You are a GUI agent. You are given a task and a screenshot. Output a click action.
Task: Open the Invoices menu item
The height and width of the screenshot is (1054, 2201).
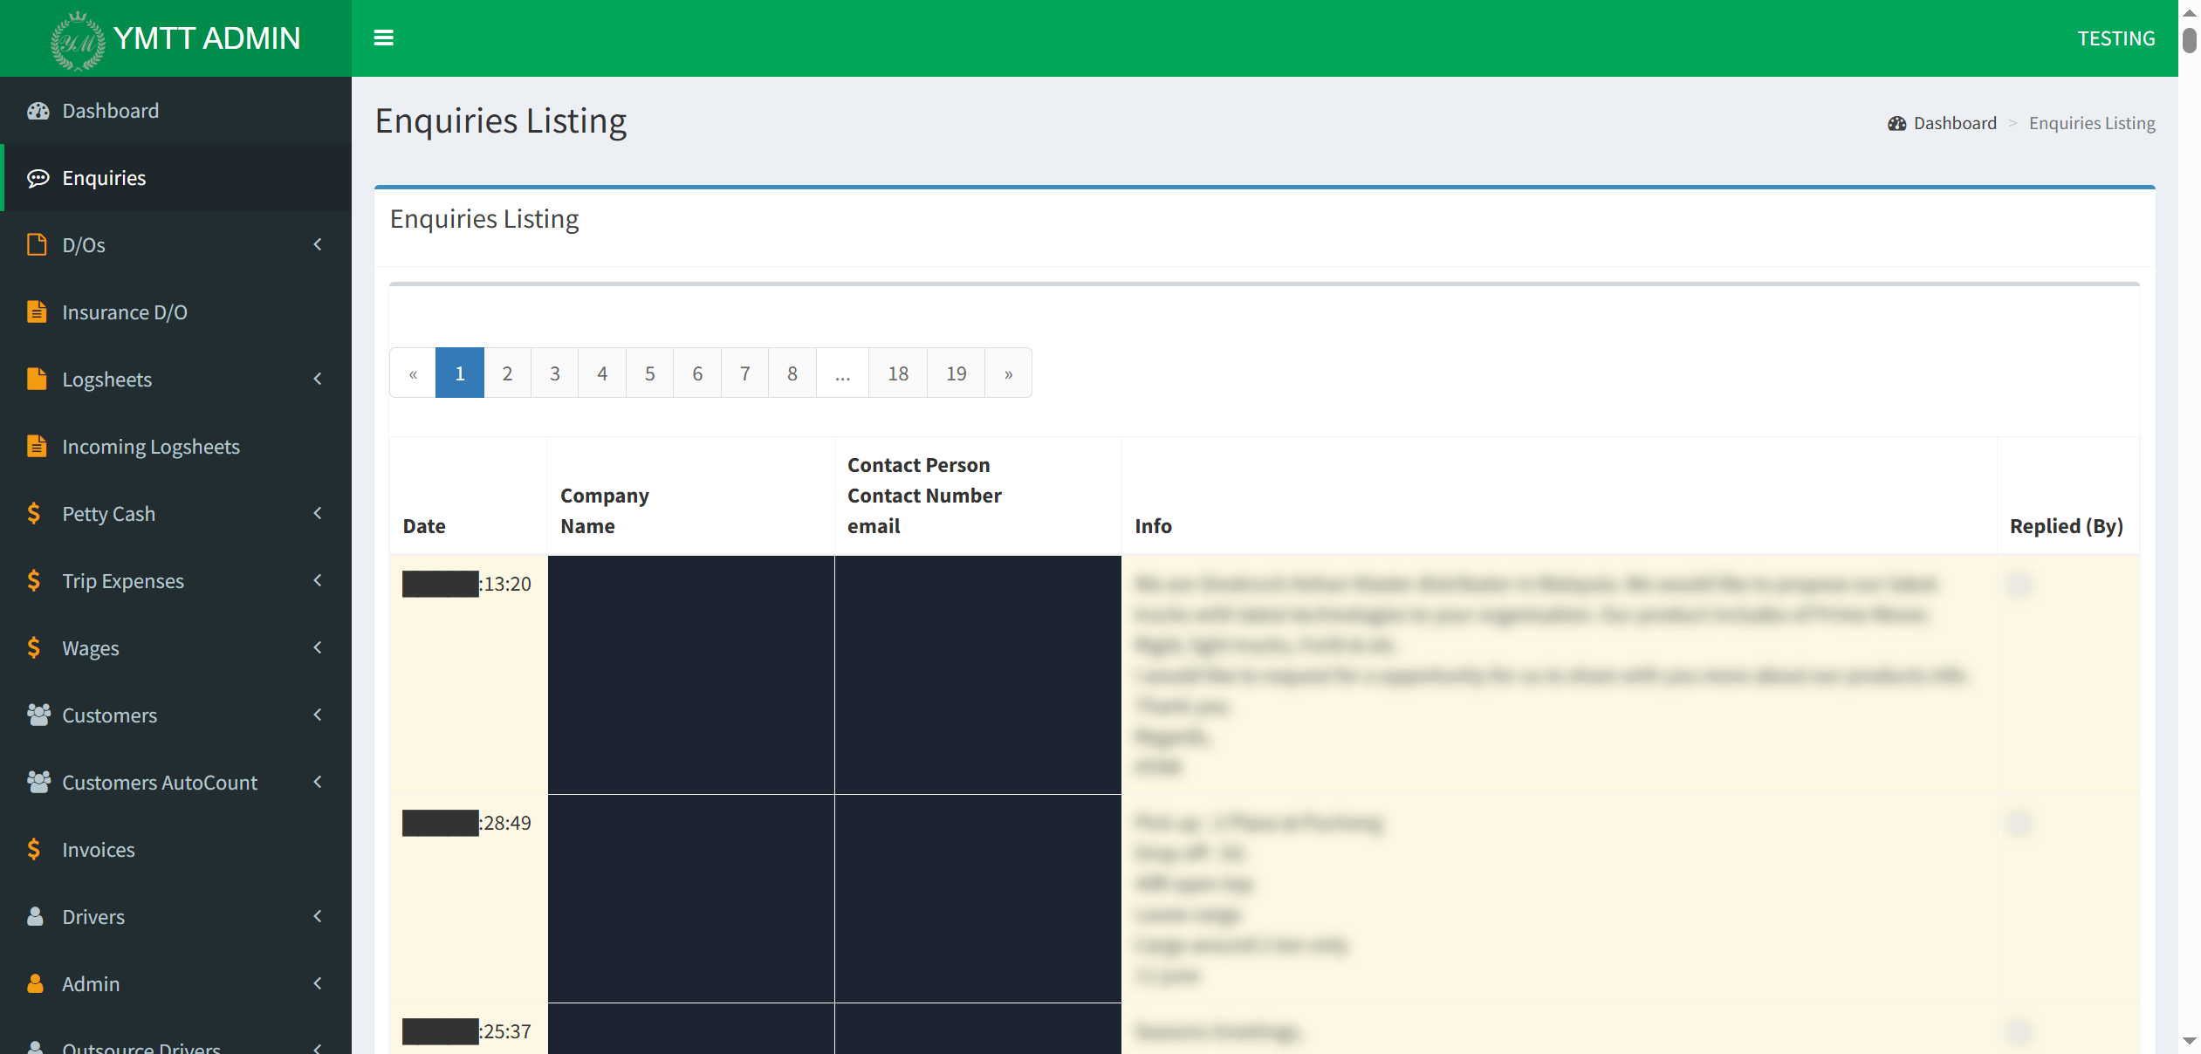[175, 850]
